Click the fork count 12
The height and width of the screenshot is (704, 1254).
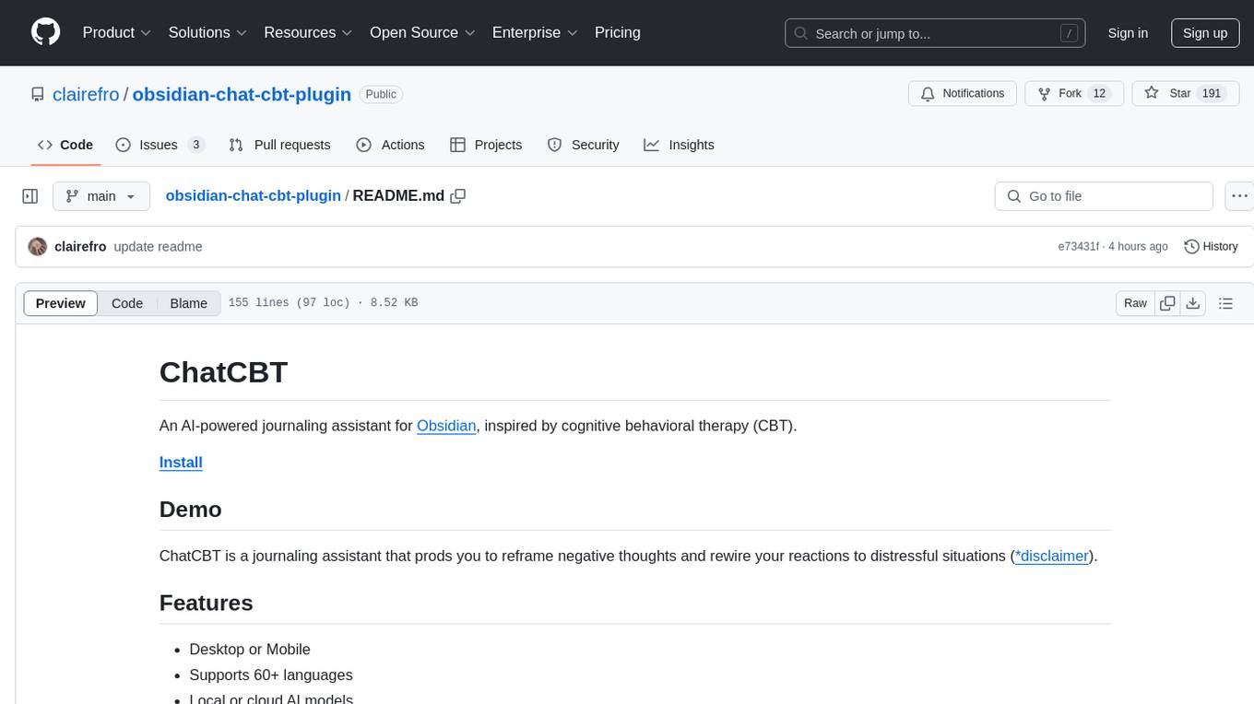1098,94
